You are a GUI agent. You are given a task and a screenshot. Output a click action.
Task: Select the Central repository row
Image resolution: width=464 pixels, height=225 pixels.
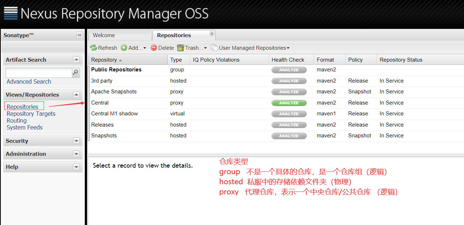(x=276, y=103)
